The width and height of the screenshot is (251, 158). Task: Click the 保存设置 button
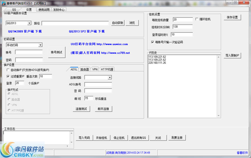click(232, 17)
